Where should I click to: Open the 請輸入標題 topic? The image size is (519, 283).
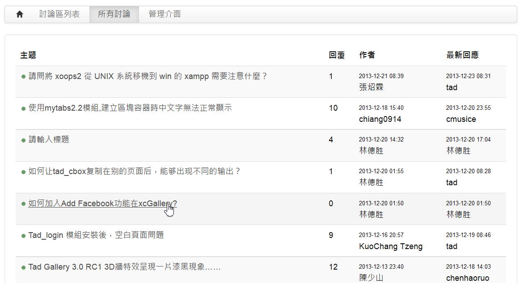click(x=49, y=140)
